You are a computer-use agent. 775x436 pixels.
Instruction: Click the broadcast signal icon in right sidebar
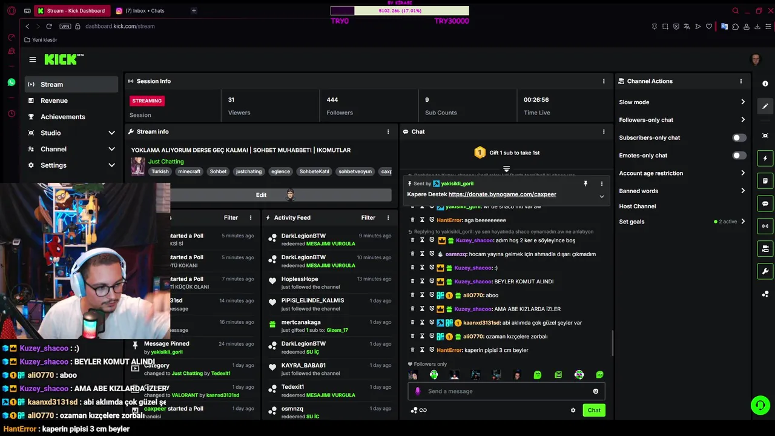(x=765, y=226)
